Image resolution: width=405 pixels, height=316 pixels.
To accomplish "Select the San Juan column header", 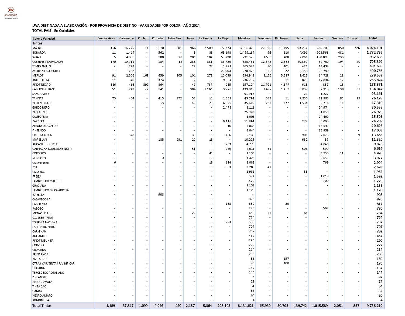I will coord(319,39).
